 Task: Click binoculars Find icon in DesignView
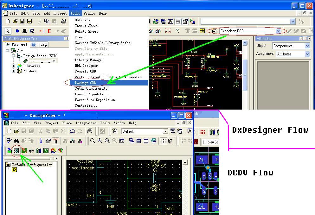16,141
